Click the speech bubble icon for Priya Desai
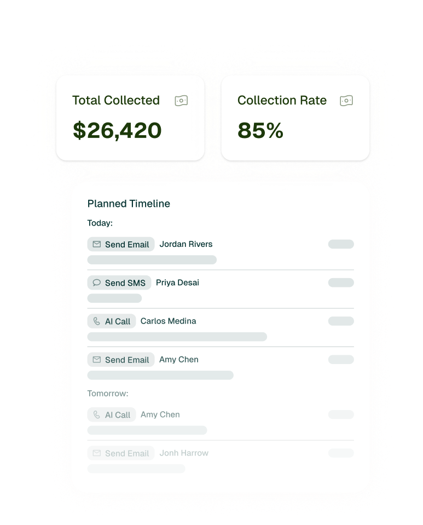This screenshot has height=525, width=423. tap(97, 282)
